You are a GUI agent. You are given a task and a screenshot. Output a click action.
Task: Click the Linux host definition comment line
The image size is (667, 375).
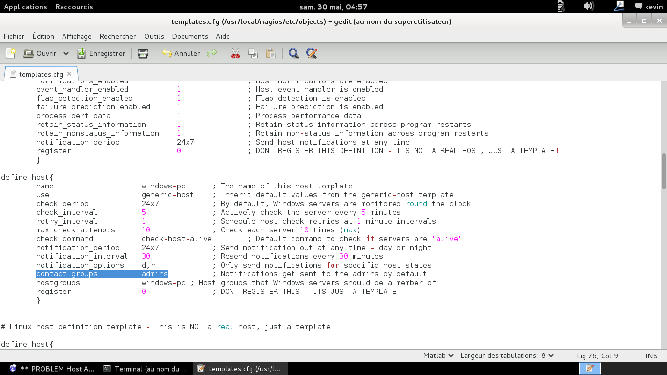point(168,327)
